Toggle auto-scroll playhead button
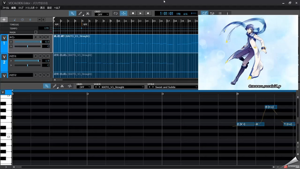The height and width of the screenshot is (169, 300). 123,13
